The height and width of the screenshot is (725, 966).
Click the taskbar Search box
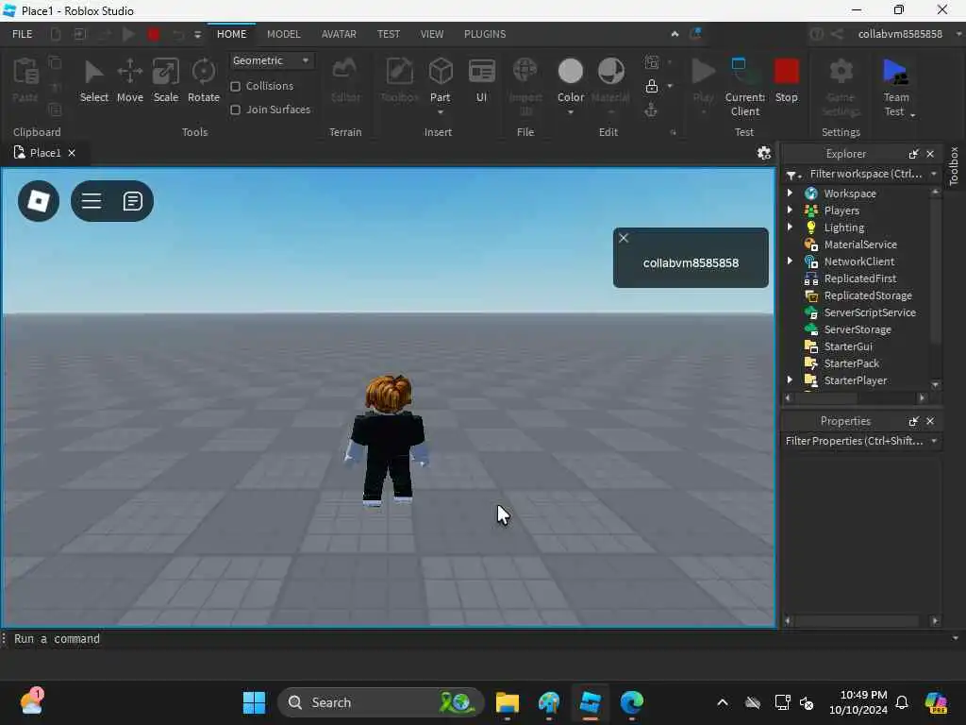tap(381, 702)
